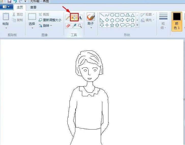The height and width of the screenshot is (145, 185).
Task: Choose the Diamond shape
Action: coord(107,20)
